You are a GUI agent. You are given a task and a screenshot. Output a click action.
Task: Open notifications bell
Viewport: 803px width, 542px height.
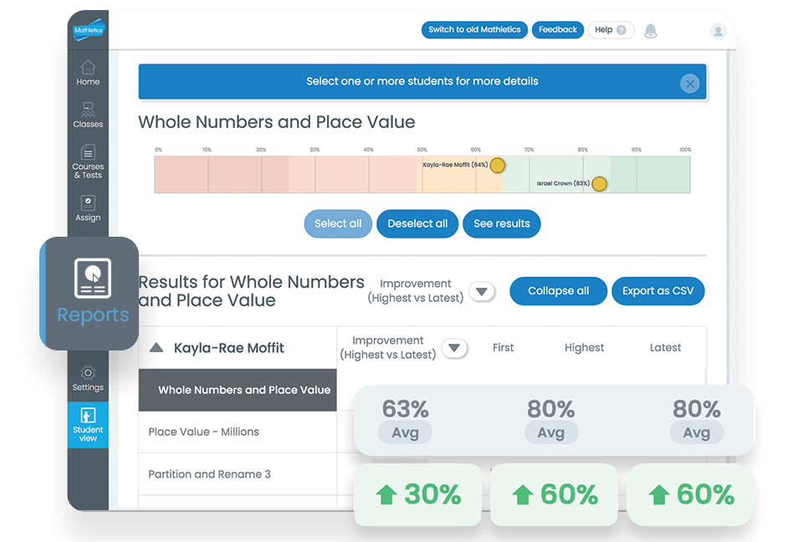(x=650, y=31)
